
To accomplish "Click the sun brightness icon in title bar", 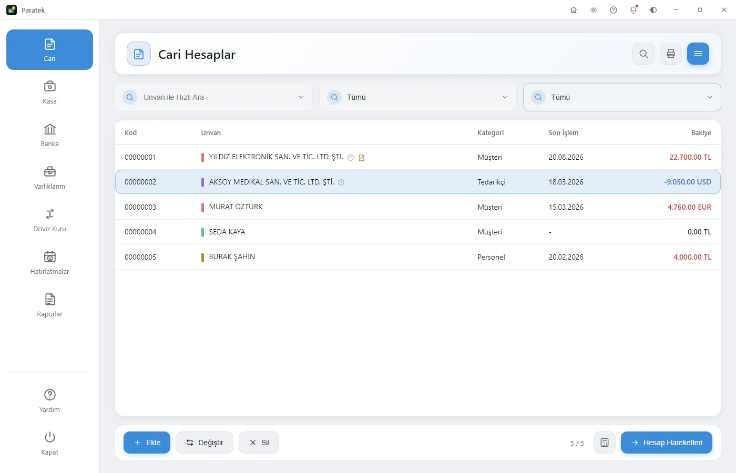I will click(x=594, y=10).
